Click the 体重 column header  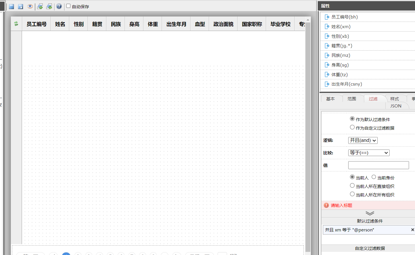click(x=153, y=24)
